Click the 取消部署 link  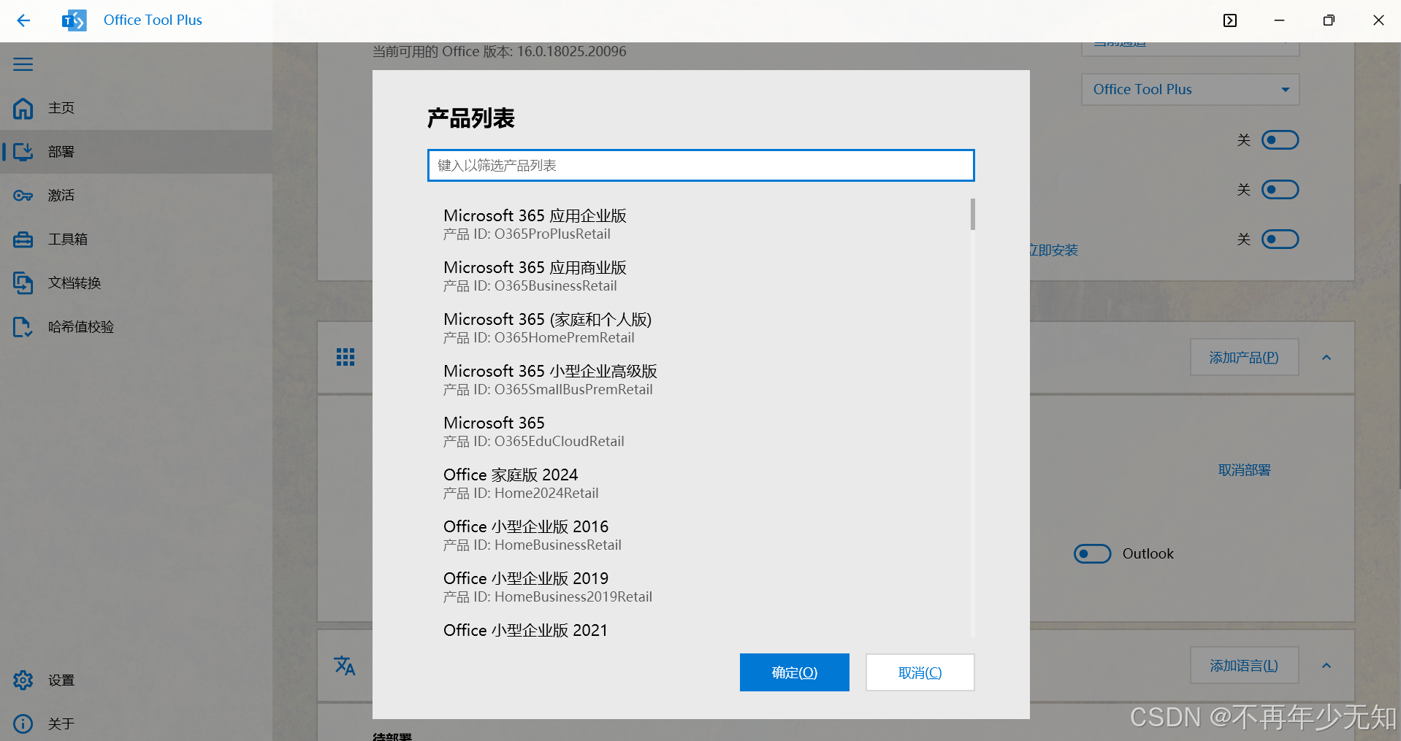click(1245, 470)
